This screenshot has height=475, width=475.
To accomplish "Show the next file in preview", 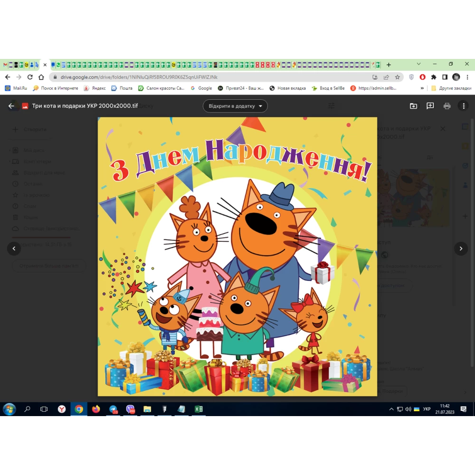I will 461,248.
